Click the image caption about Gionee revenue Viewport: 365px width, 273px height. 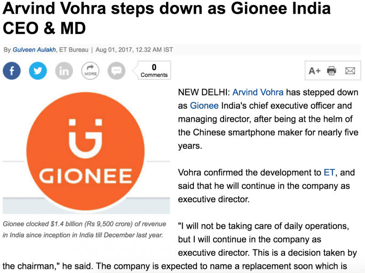(84, 230)
